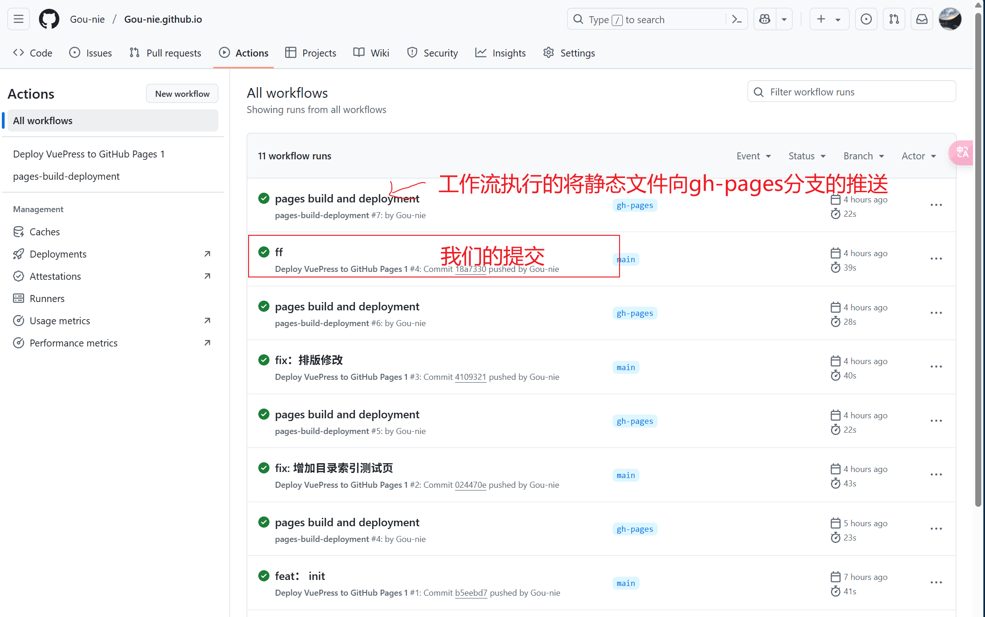985x617 pixels.
Task: Click the New workflow button
Action: [182, 94]
